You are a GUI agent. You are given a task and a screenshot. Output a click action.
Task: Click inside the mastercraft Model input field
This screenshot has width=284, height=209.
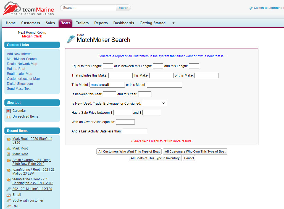click(107, 85)
